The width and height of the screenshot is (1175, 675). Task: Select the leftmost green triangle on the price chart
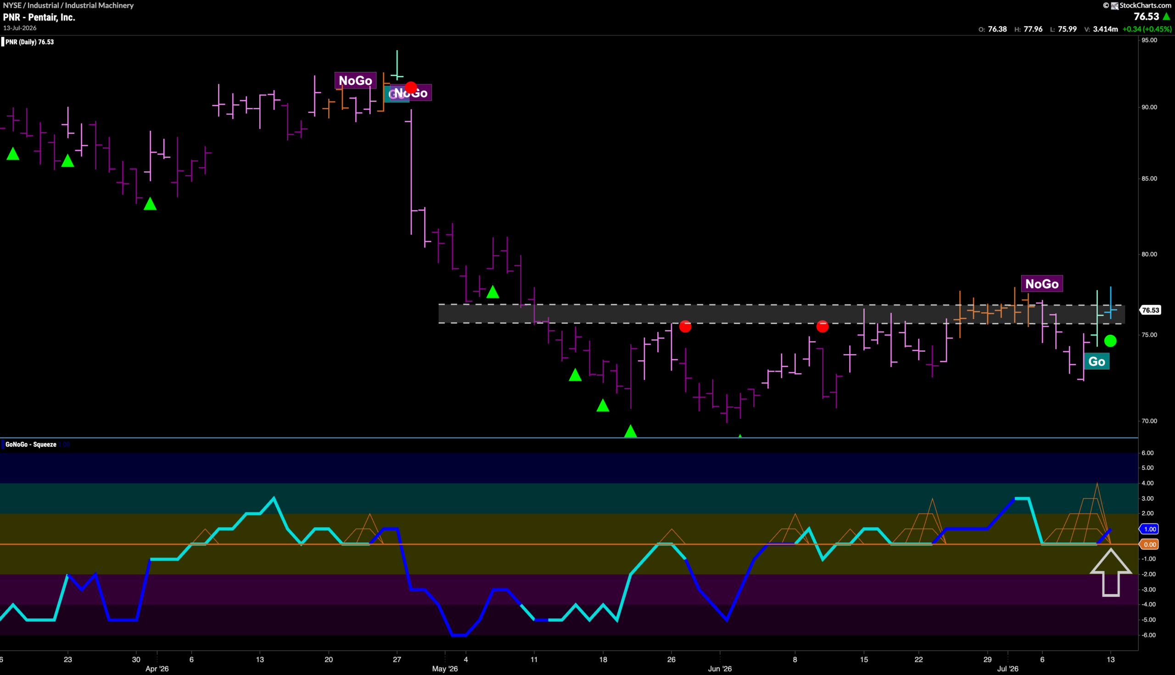[x=13, y=153]
